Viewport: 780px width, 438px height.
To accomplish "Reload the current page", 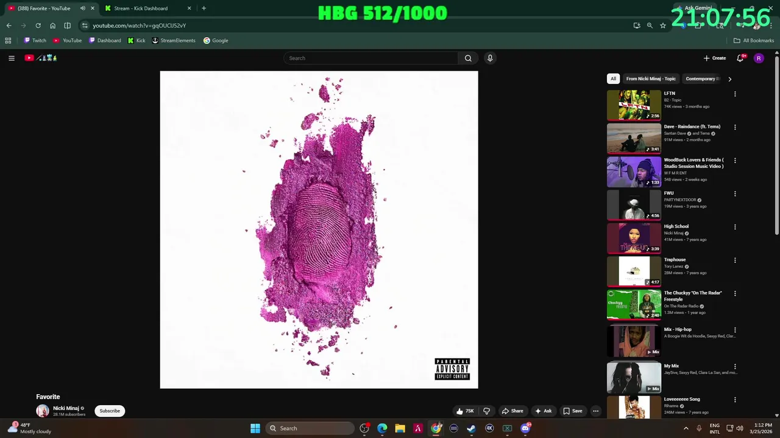I will click(38, 26).
